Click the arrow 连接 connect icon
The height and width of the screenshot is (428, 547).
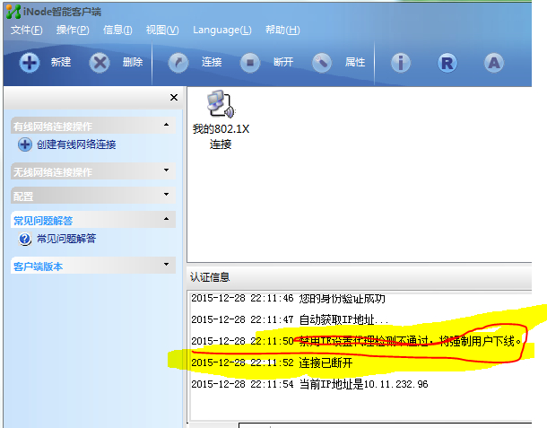(178, 63)
